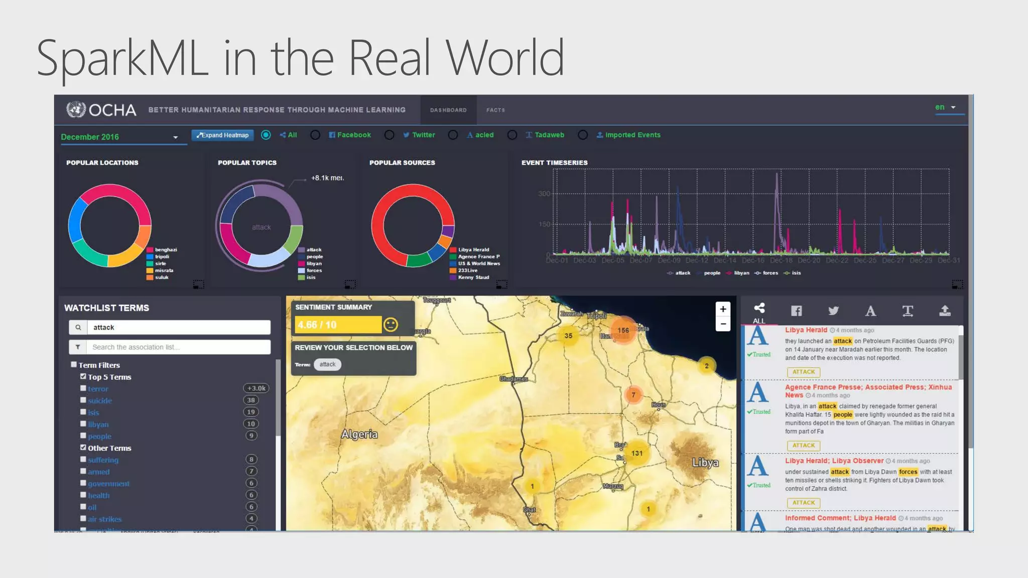Image resolution: width=1028 pixels, height=578 pixels.
Task: Zoom in on the map with plus
Action: pos(723,309)
